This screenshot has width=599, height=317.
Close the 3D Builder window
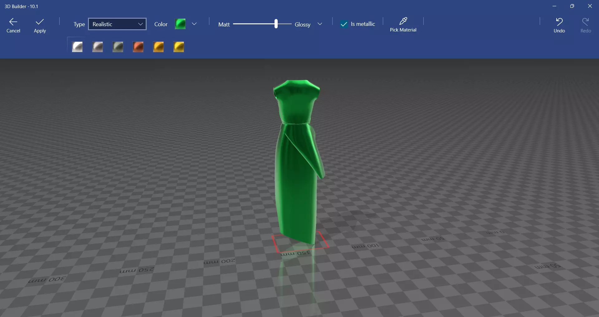coord(590,6)
